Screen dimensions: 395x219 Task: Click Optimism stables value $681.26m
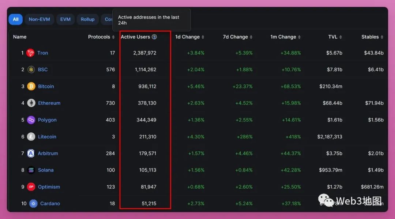tap(372, 187)
